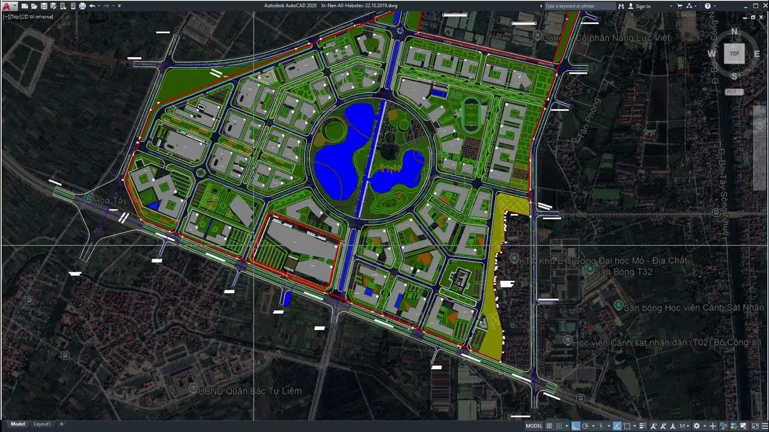Toggle the drawing grid display

(549, 425)
